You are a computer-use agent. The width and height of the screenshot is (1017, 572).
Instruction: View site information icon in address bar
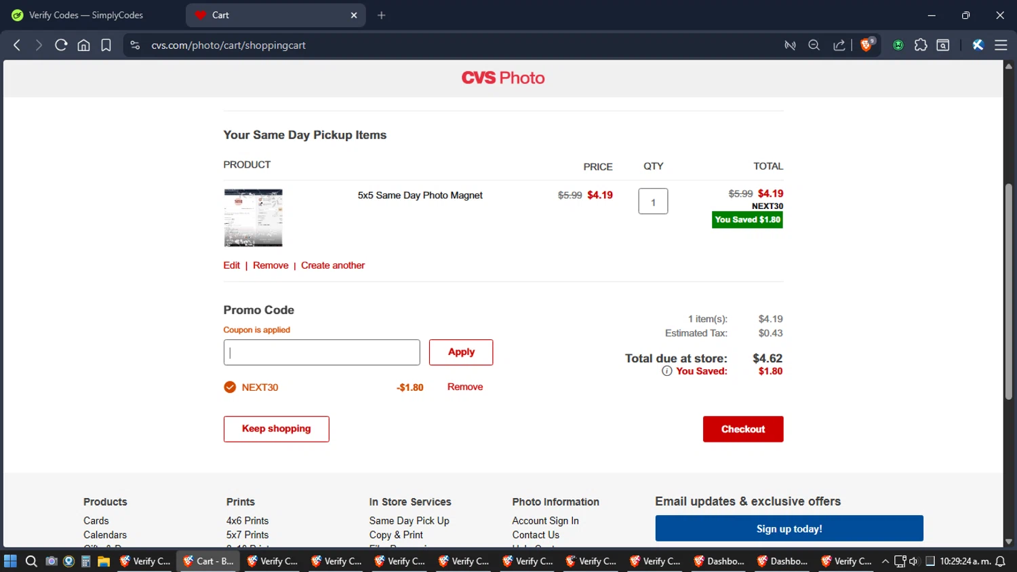coord(135,45)
